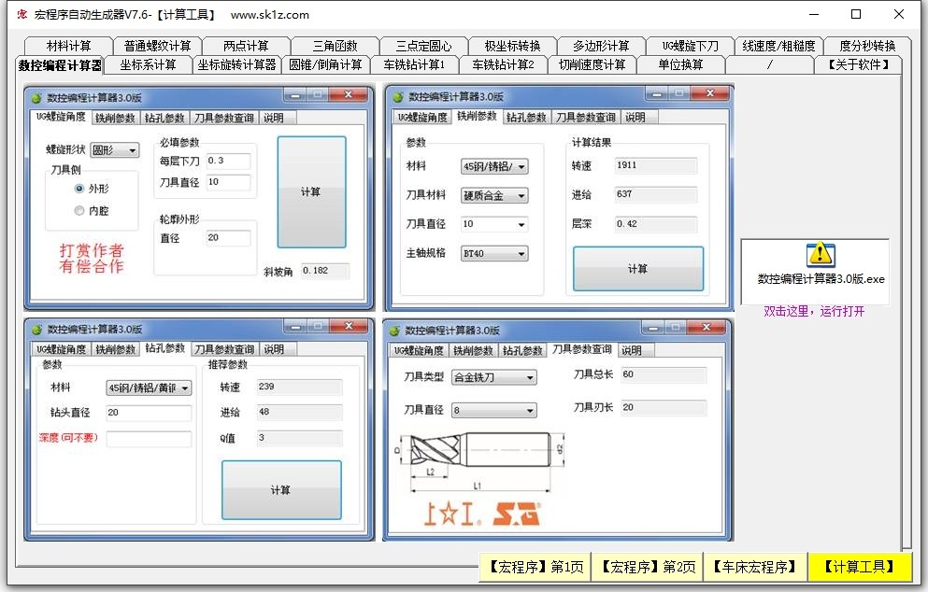This screenshot has width=928, height=592.
Task: Open the 数控编程计算器3.0版.exe warning icon
Action: coord(820,254)
